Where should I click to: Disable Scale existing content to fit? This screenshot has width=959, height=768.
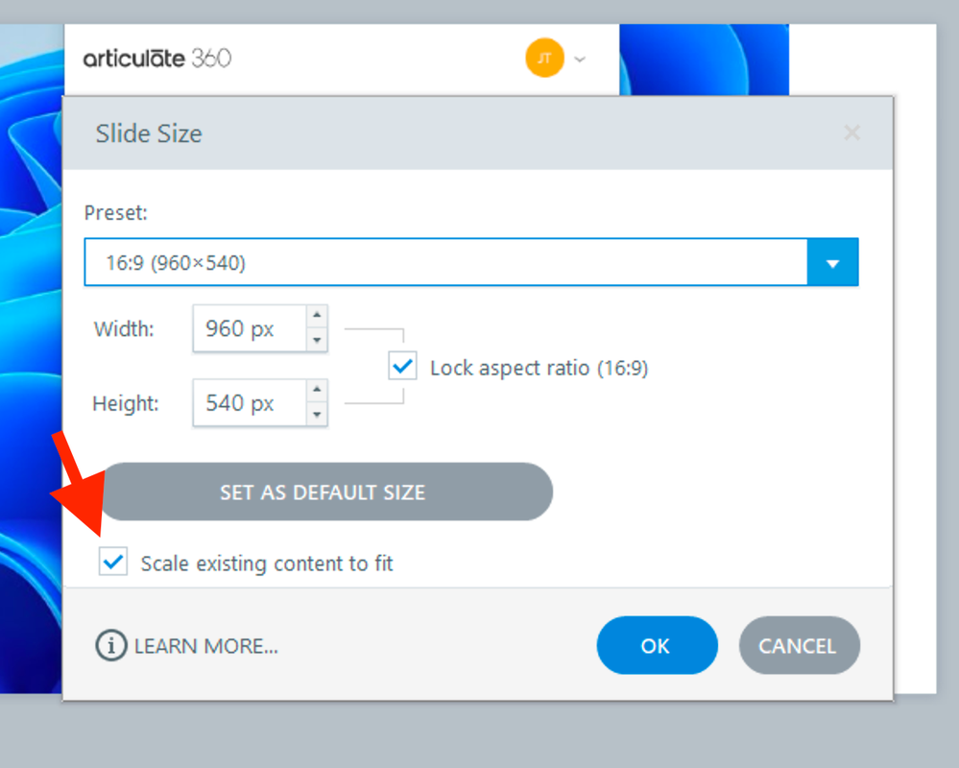point(113,563)
